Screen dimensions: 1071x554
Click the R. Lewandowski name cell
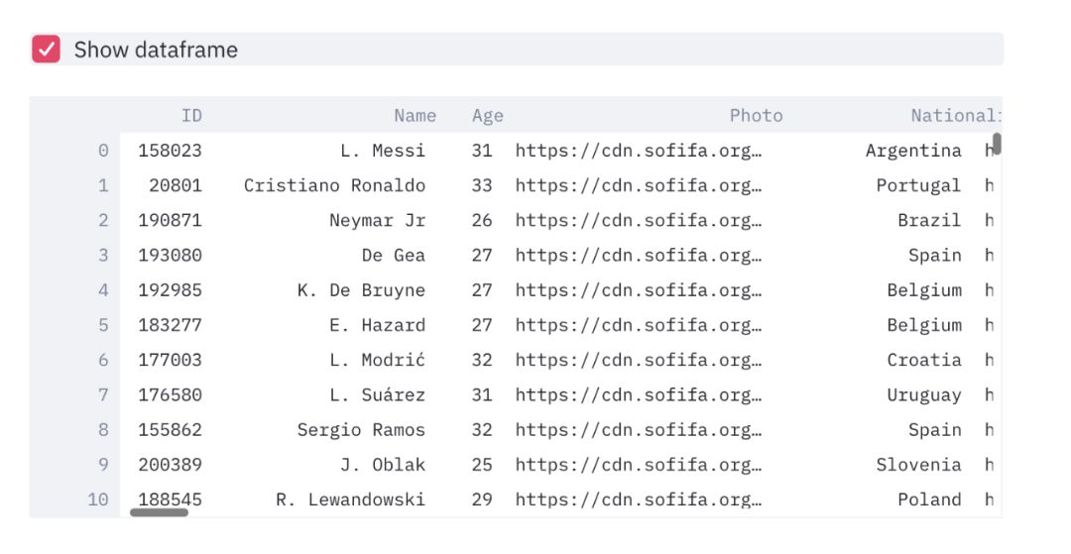(350, 499)
